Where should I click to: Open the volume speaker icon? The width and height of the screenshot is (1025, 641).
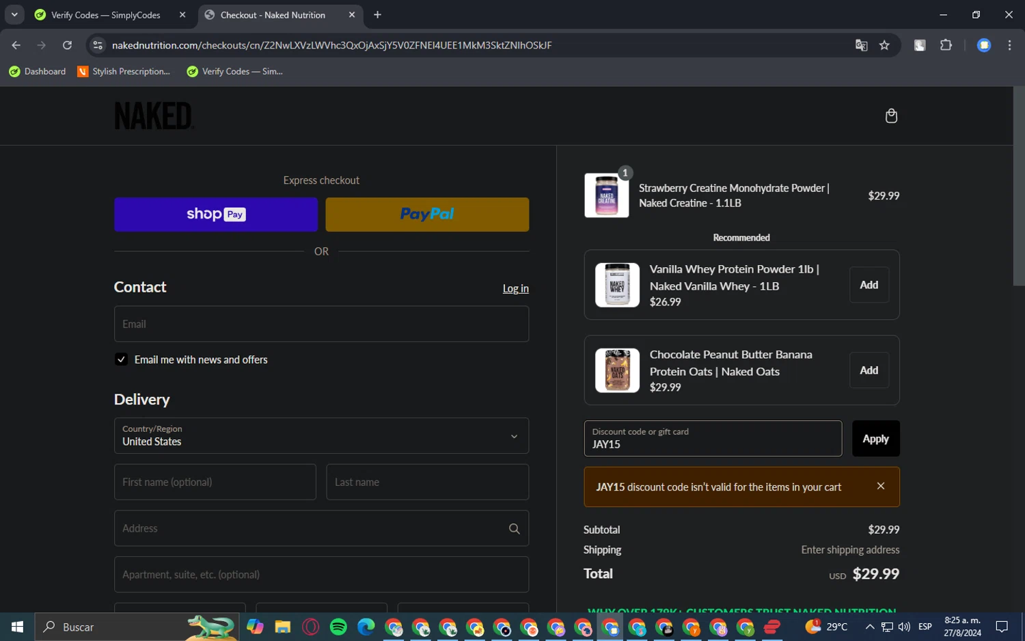(x=904, y=627)
